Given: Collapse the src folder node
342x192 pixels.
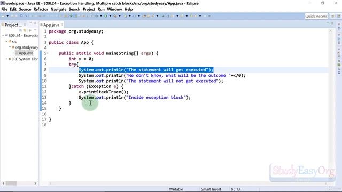Looking at the screenshot, I should click(6, 41).
